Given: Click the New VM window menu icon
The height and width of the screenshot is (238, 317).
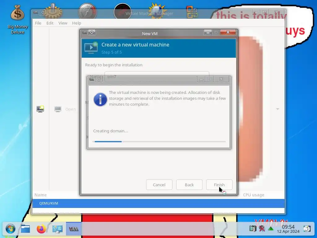Looking at the screenshot, I should point(85,32).
